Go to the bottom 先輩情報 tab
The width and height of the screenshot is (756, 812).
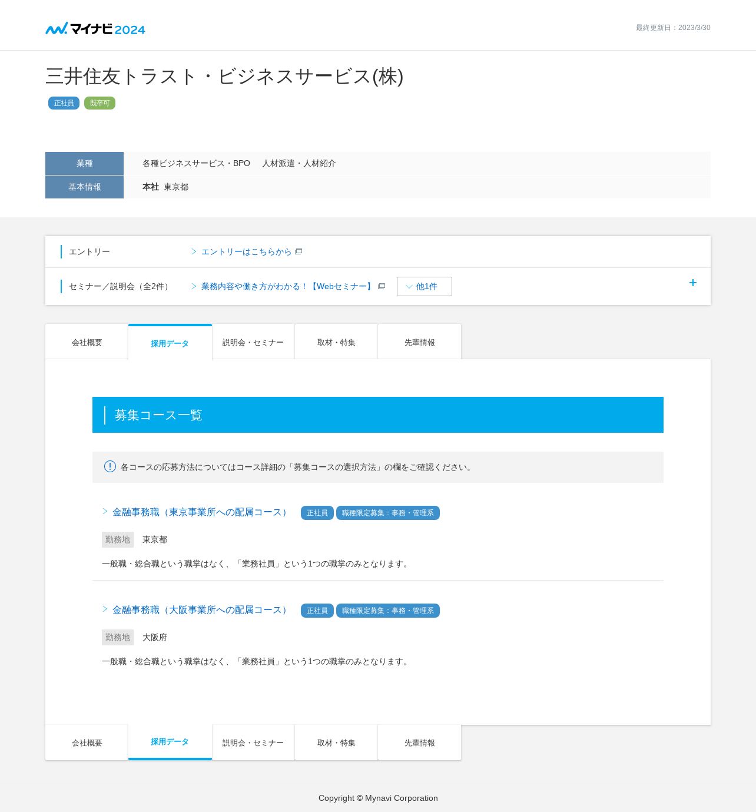(419, 743)
